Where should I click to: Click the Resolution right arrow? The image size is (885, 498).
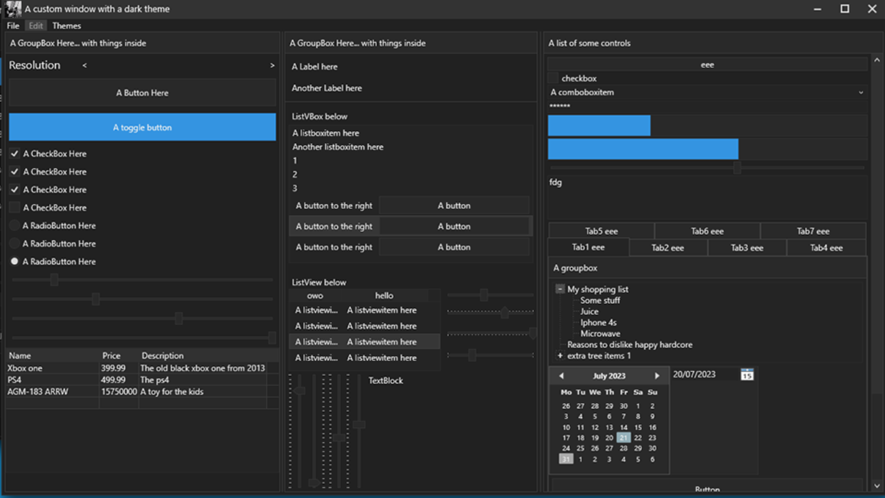272,66
